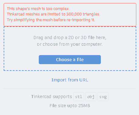The height and width of the screenshot is (115, 139).
Task: Click the "300,000" number in the error message
Action: click(x=74, y=14)
